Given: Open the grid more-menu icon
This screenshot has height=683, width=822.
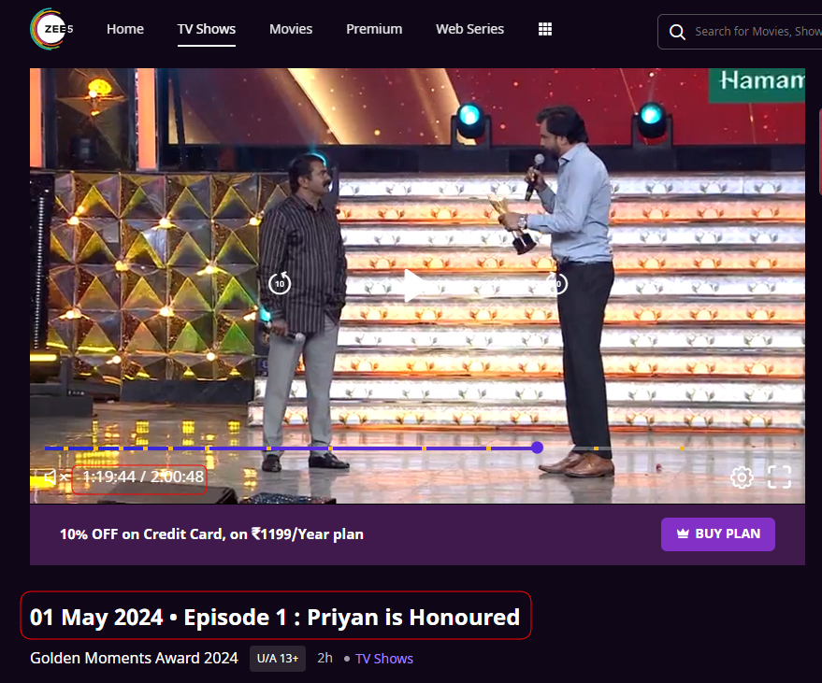Looking at the screenshot, I should coord(544,29).
